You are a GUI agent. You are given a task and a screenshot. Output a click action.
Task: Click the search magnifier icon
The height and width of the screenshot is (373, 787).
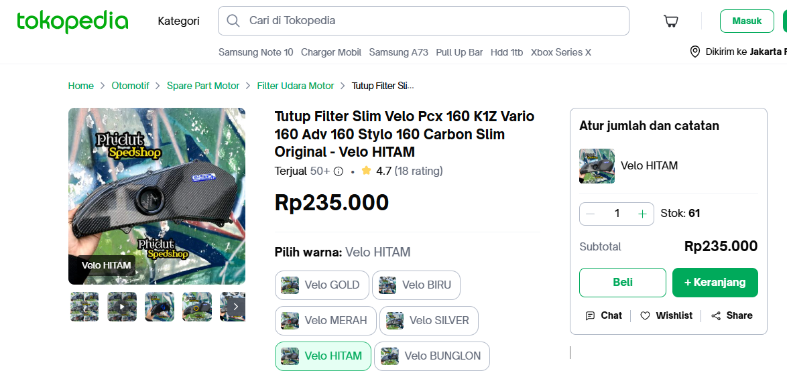tap(233, 21)
